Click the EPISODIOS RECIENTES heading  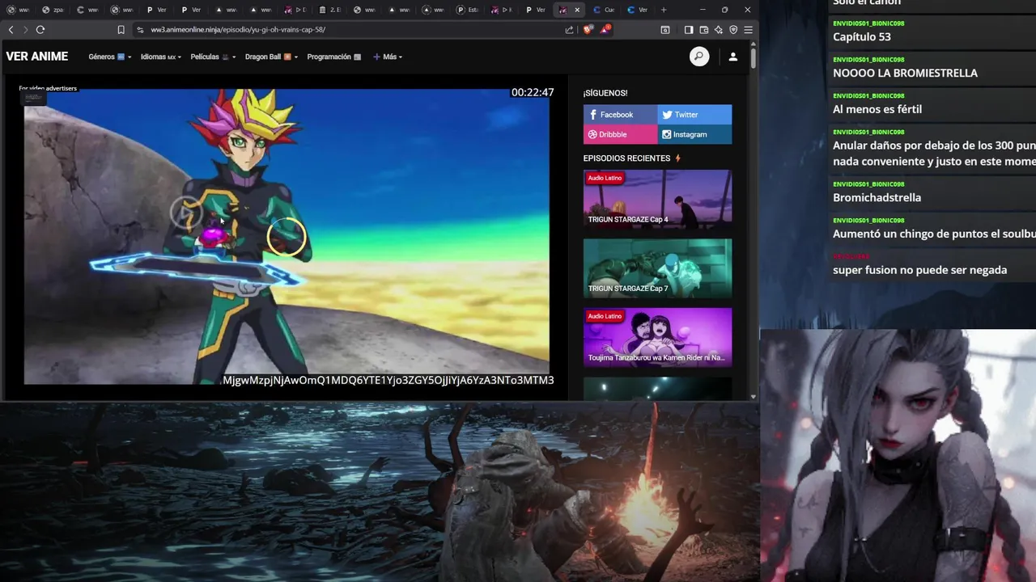click(x=626, y=158)
